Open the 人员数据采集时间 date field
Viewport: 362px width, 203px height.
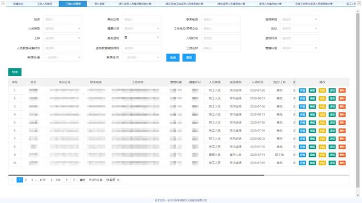pyautogui.click(x=62, y=48)
